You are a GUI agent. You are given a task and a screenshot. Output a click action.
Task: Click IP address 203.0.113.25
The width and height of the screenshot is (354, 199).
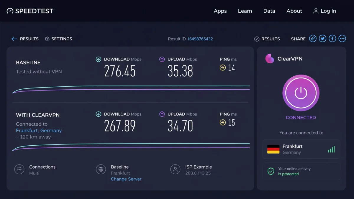(198, 173)
